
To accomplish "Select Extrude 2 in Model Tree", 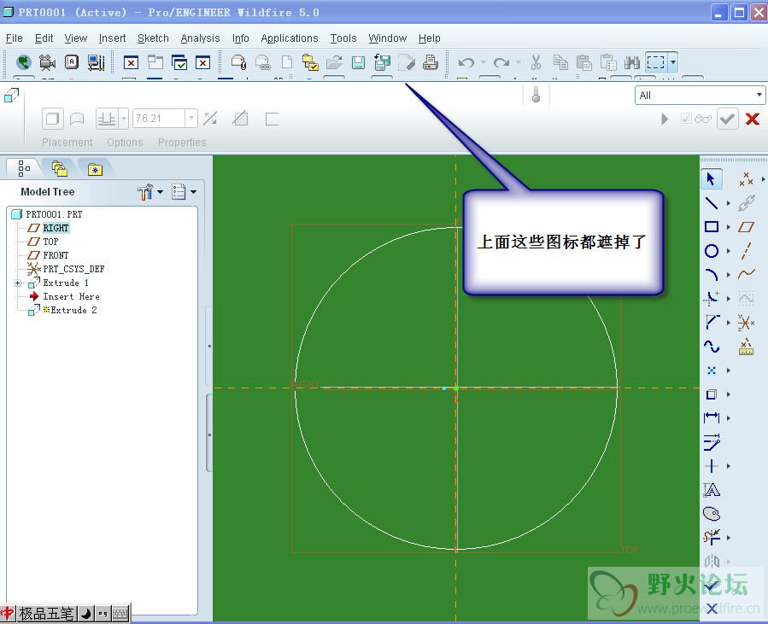I will [x=73, y=310].
